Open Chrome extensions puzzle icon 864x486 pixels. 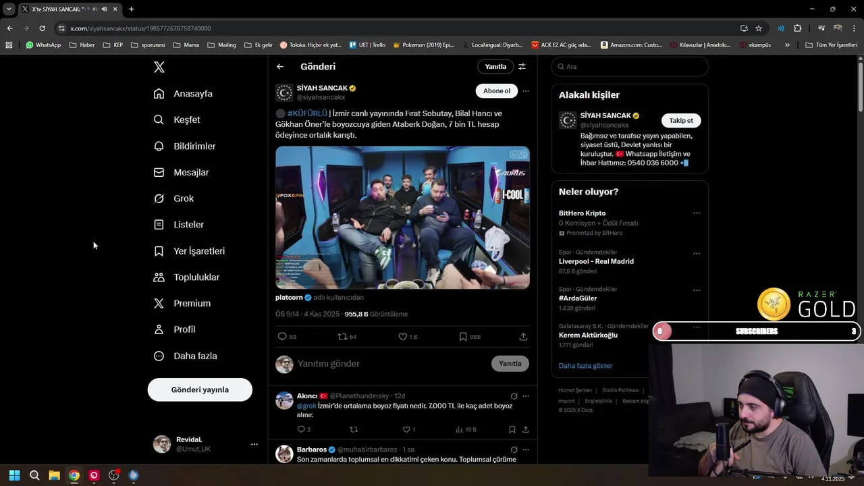point(797,28)
